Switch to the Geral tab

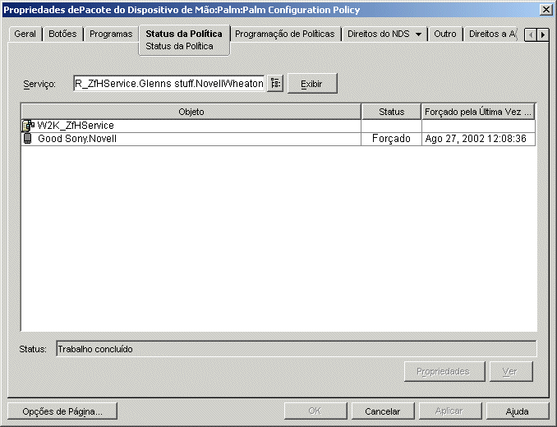[25, 34]
